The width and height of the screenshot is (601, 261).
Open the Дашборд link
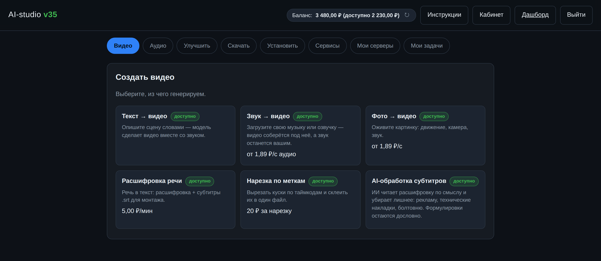point(535,15)
